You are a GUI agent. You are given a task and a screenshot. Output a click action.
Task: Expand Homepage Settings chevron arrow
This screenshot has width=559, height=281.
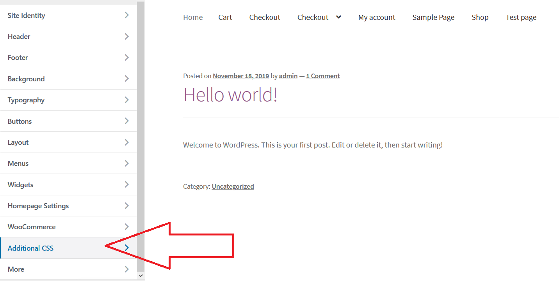pyautogui.click(x=126, y=205)
